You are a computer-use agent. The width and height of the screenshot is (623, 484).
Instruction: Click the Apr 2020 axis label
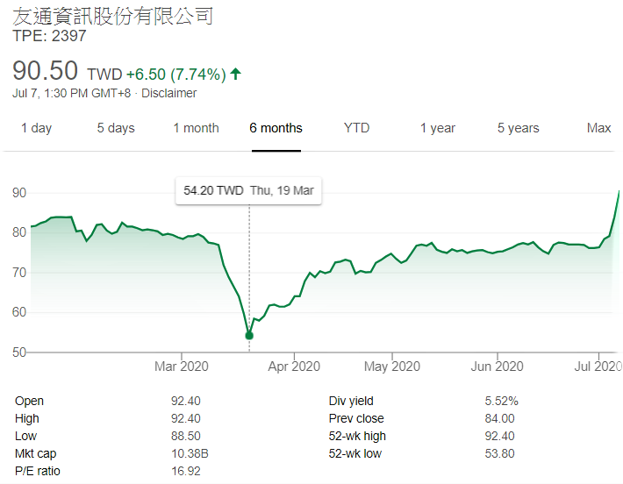(294, 367)
